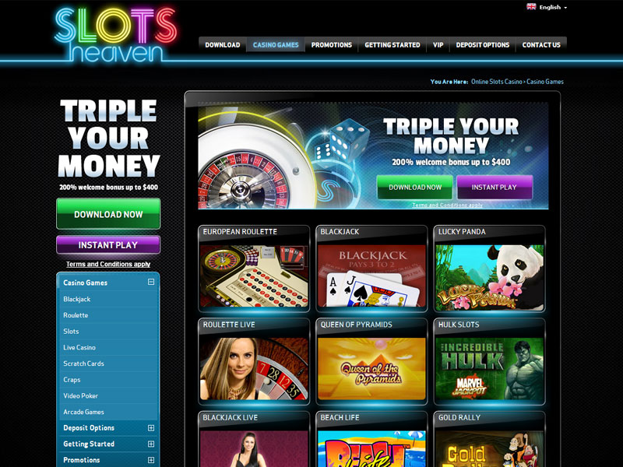Open the sidebar Terms and Conditions link
623x467 pixels.
[x=108, y=264]
